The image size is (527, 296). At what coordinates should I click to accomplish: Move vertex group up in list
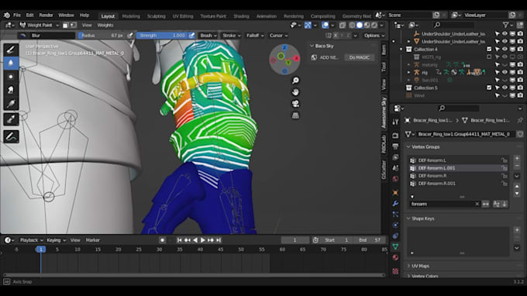517,187
